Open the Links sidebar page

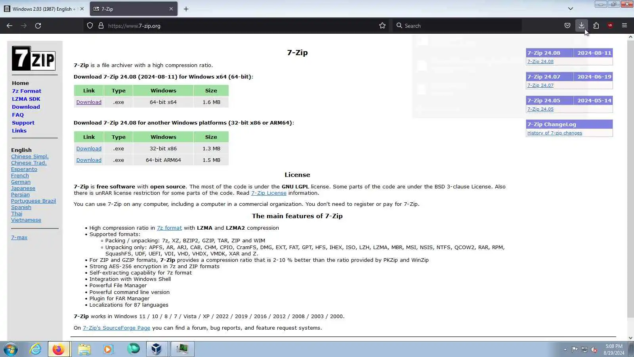pyautogui.click(x=19, y=131)
